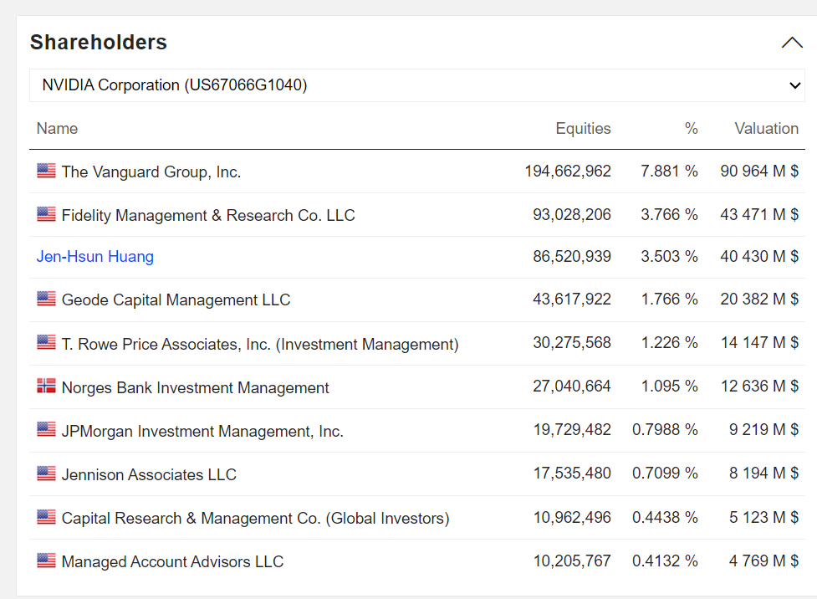Click the flag next to JPMorgan Investment Management

coord(46,430)
